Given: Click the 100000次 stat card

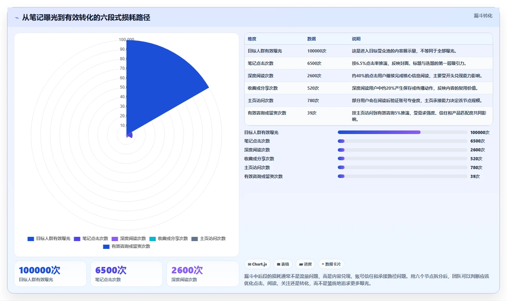Looking at the screenshot, I should click(x=50, y=274).
